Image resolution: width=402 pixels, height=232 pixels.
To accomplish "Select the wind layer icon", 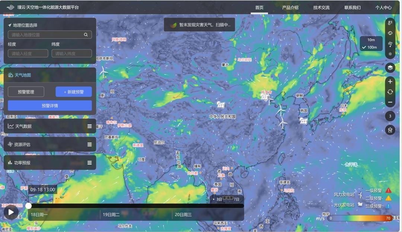I will 390,44.
